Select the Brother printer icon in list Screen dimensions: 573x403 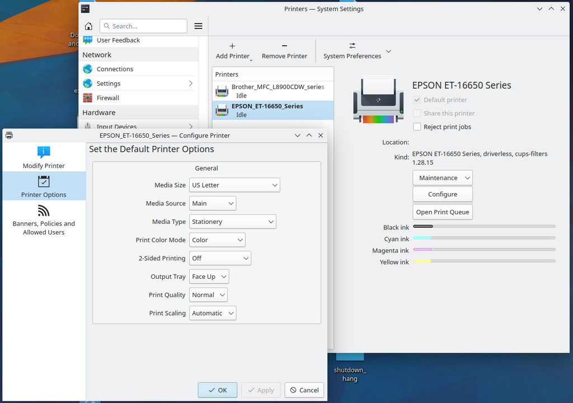[x=222, y=91]
